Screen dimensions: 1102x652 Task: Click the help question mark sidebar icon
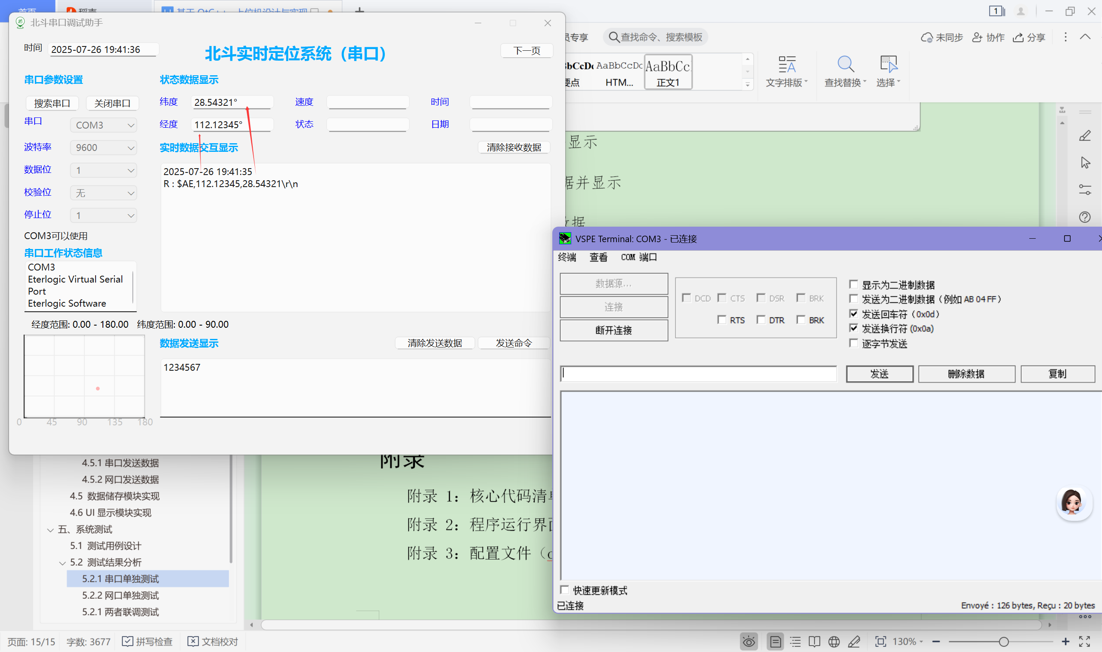click(x=1084, y=217)
